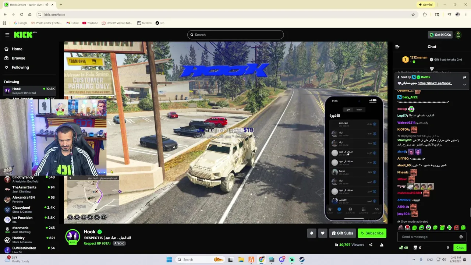Open your profile avatar on Kick header

[x=458, y=35]
